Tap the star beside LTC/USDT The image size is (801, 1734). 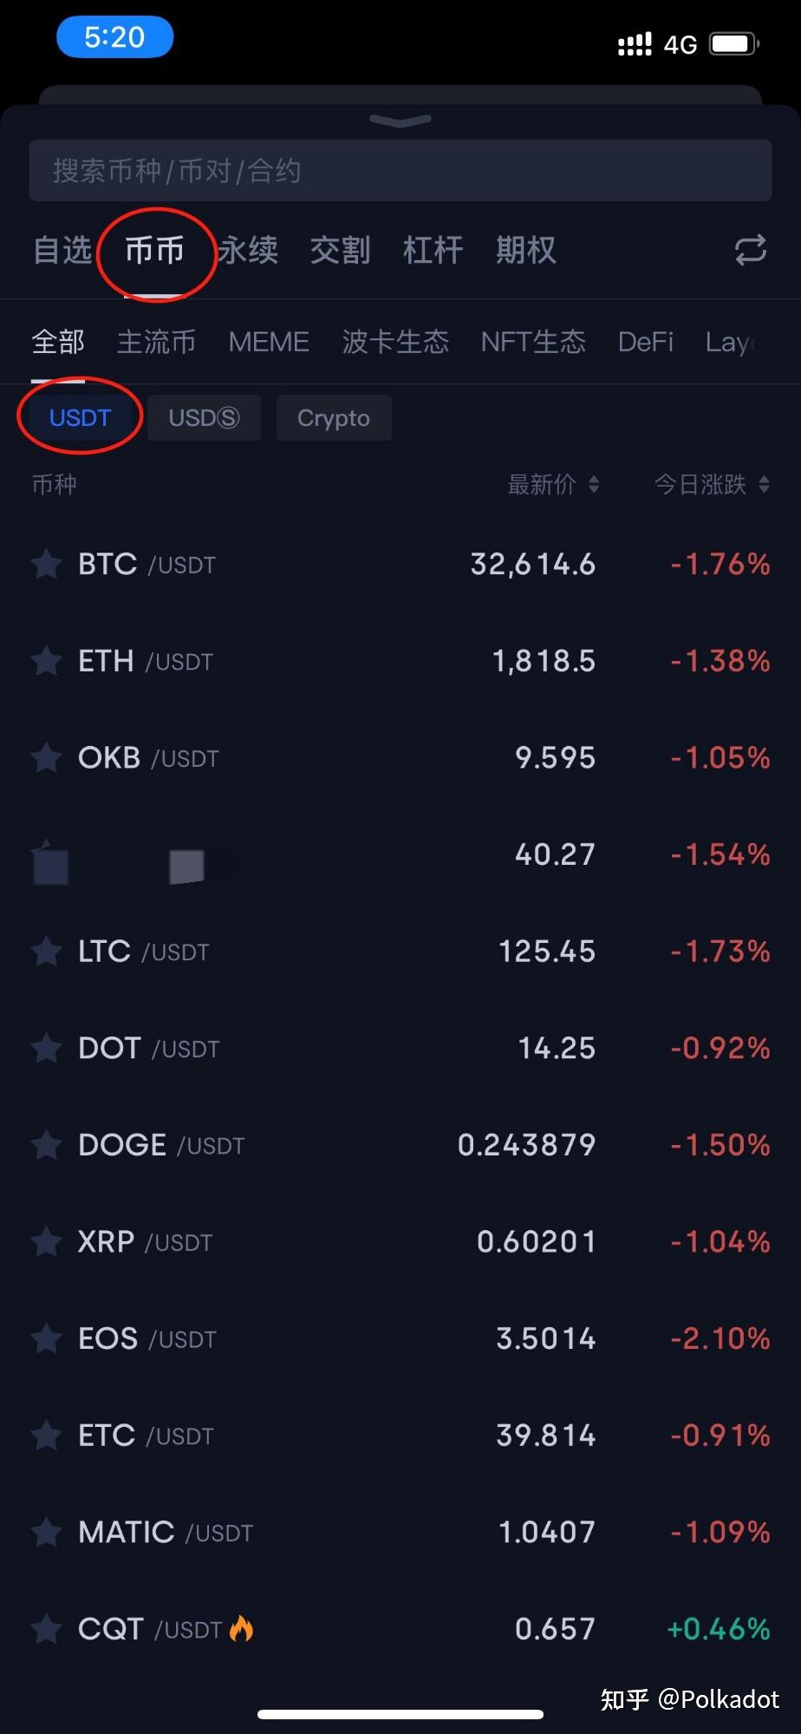(x=46, y=952)
